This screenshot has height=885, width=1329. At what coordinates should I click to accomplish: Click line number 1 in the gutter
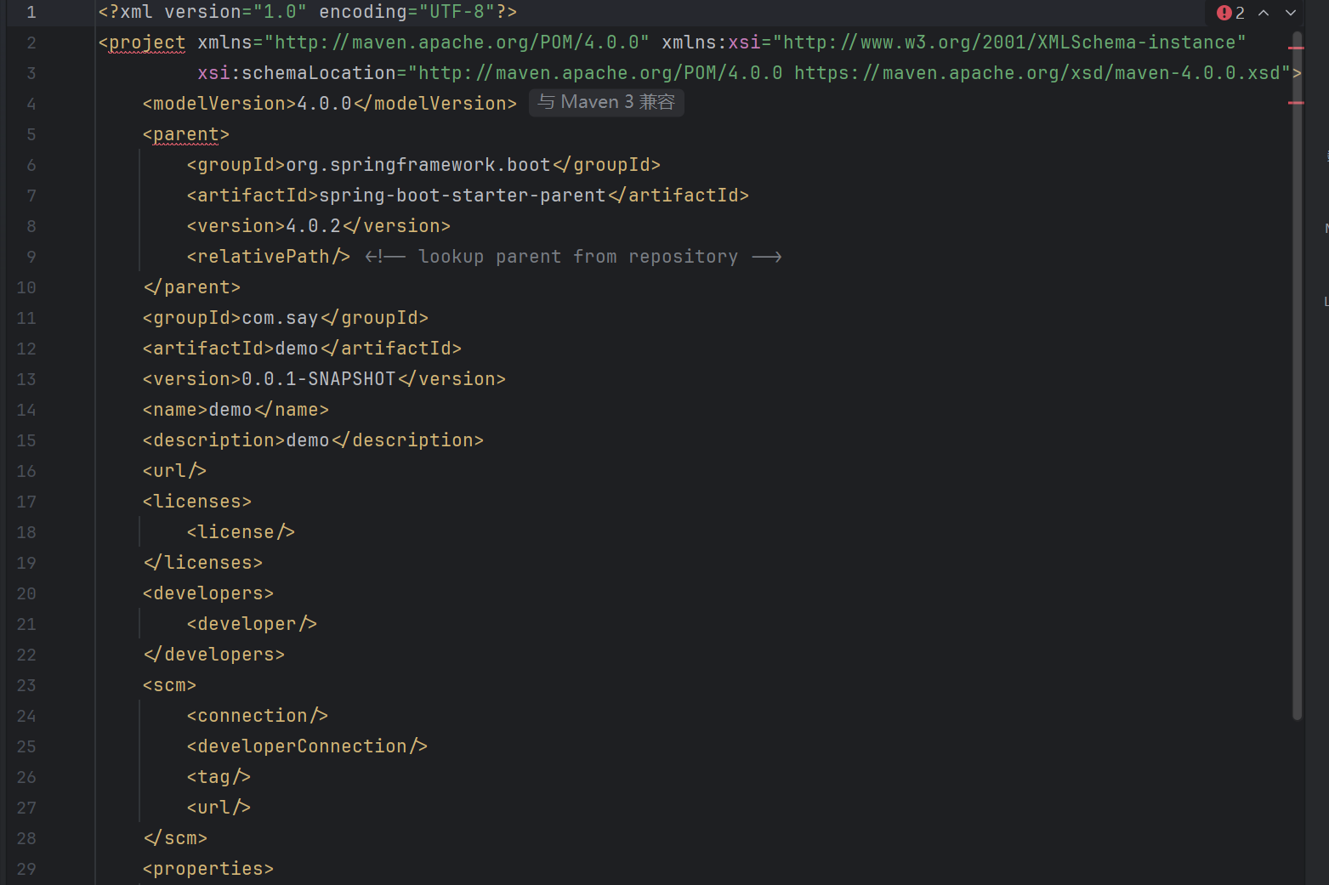click(31, 12)
